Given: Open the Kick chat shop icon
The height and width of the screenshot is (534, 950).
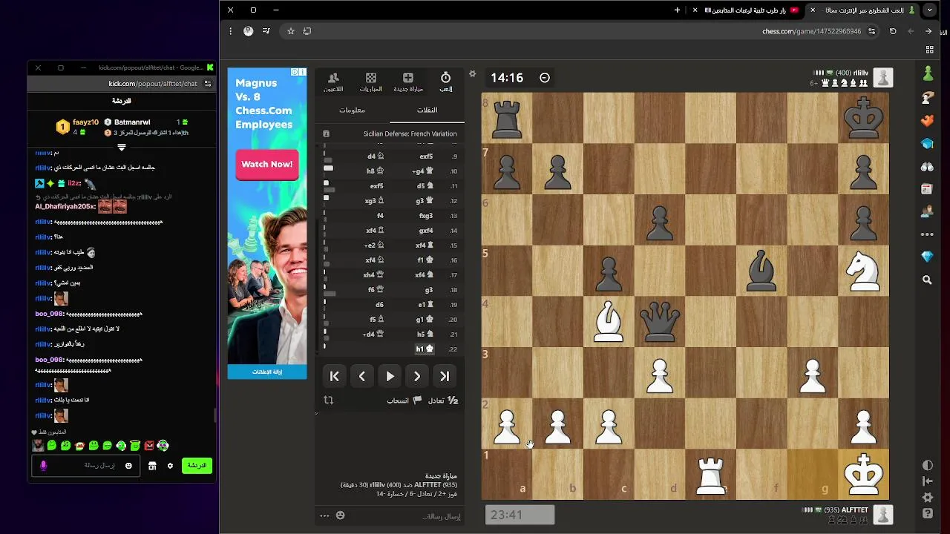Looking at the screenshot, I should click(x=152, y=466).
